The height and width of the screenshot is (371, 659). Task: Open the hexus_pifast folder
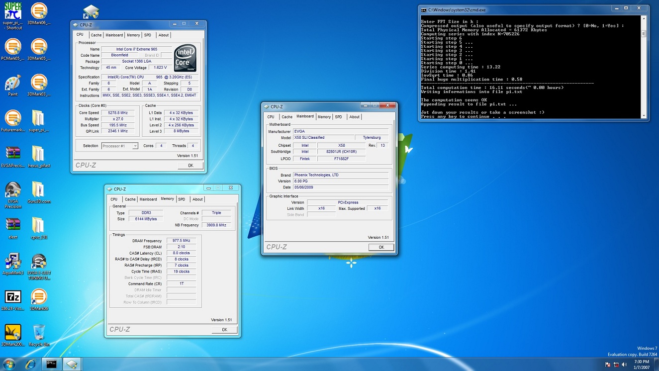pyautogui.click(x=39, y=157)
